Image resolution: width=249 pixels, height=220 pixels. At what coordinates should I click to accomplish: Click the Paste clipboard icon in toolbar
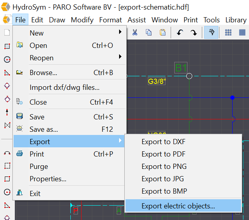[x=163, y=32]
